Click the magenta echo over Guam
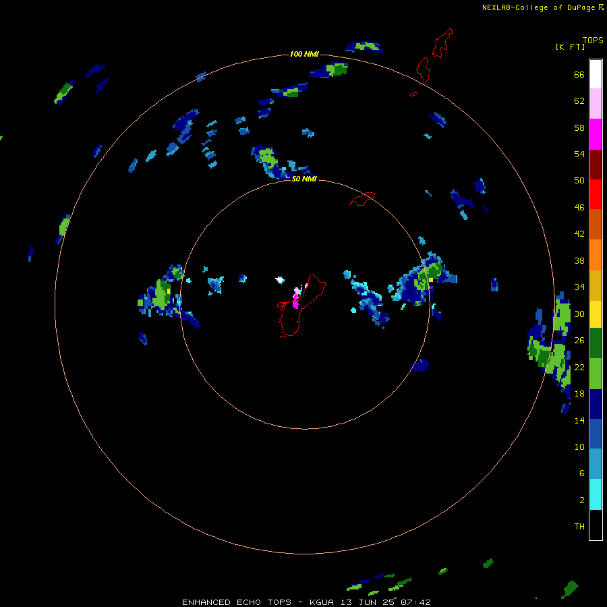Image resolution: width=607 pixels, height=607 pixels. [295, 301]
